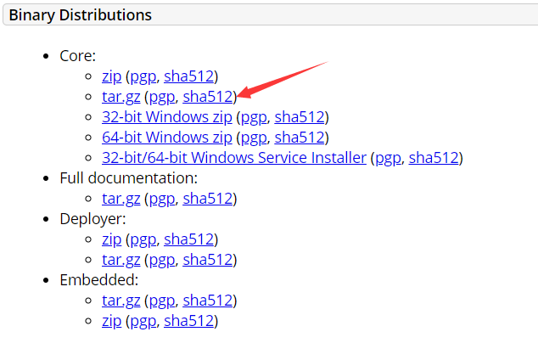Download the 64-bit Windows zip
Viewport: 538px width, 343px height.
pos(167,138)
